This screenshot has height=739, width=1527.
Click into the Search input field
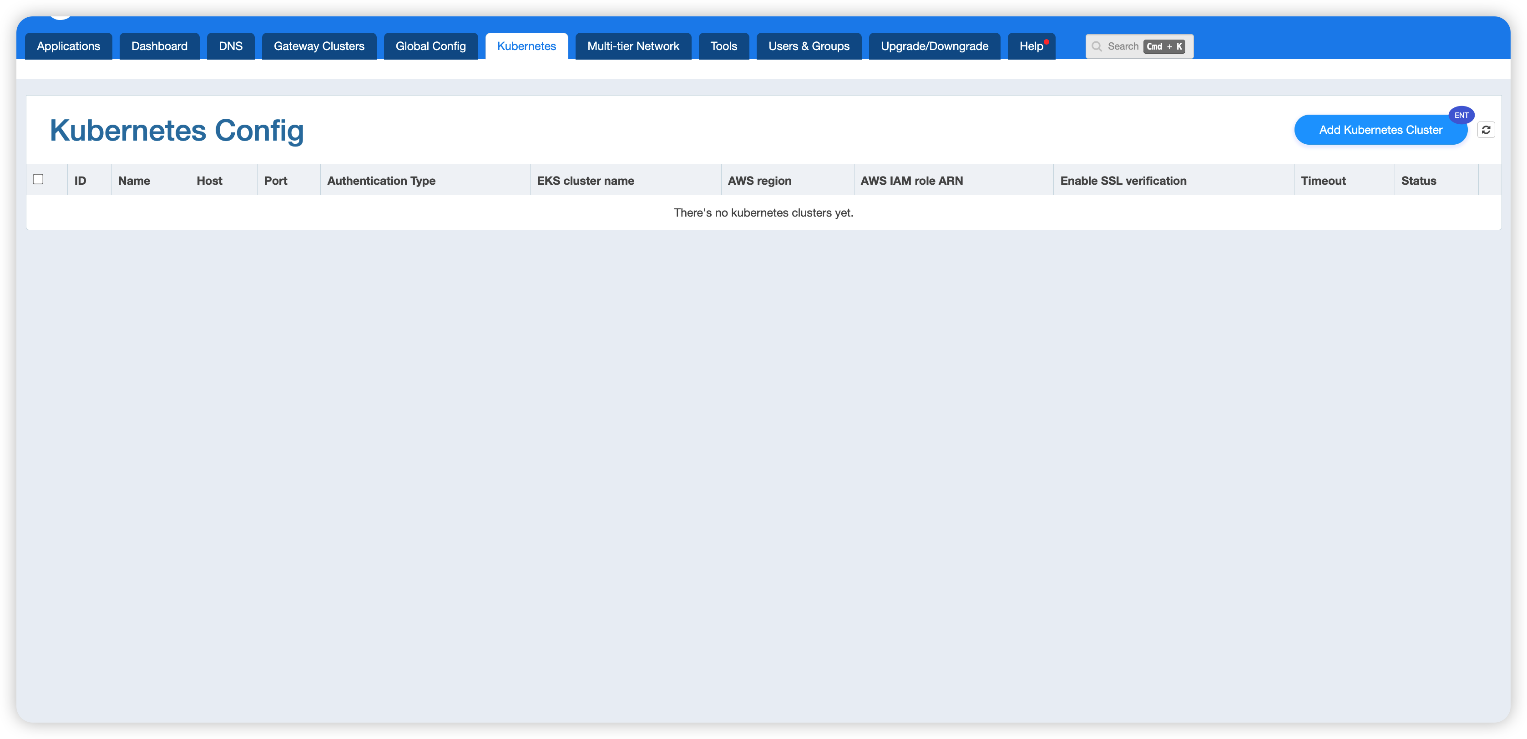(1122, 46)
